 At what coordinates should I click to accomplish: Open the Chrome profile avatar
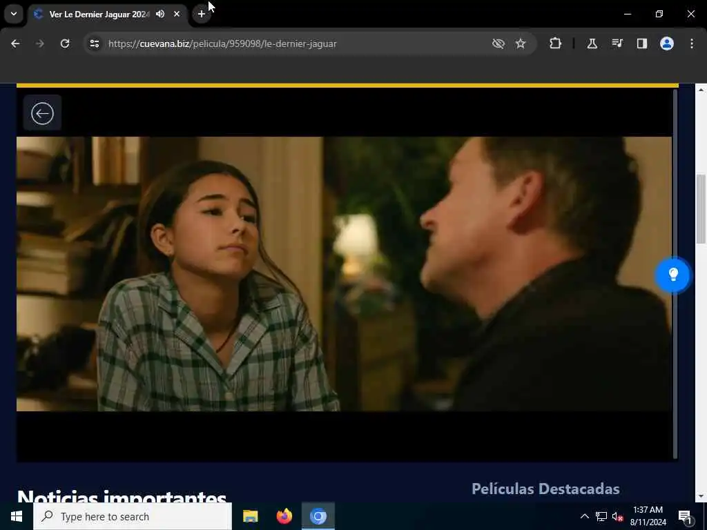pyautogui.click(x=667, y=43)
